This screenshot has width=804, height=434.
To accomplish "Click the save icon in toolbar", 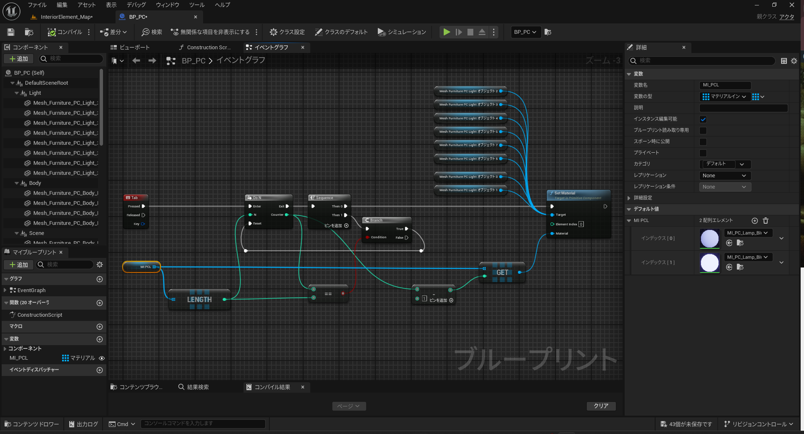I will tap(11, 32).
